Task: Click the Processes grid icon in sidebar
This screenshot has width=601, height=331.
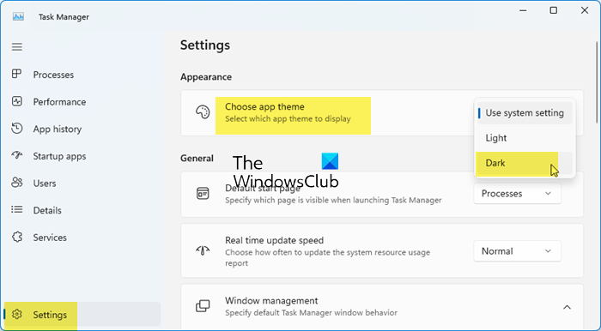Action: [16, 74]
